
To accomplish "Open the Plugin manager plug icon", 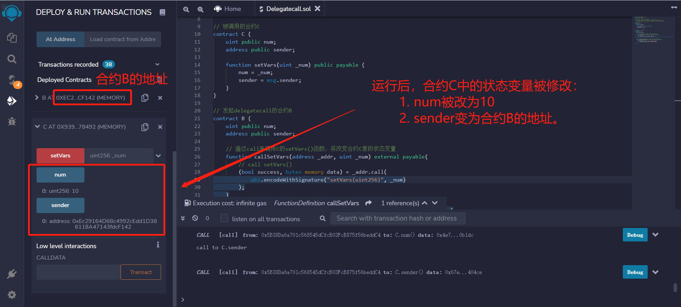I will tap(12, 274).
